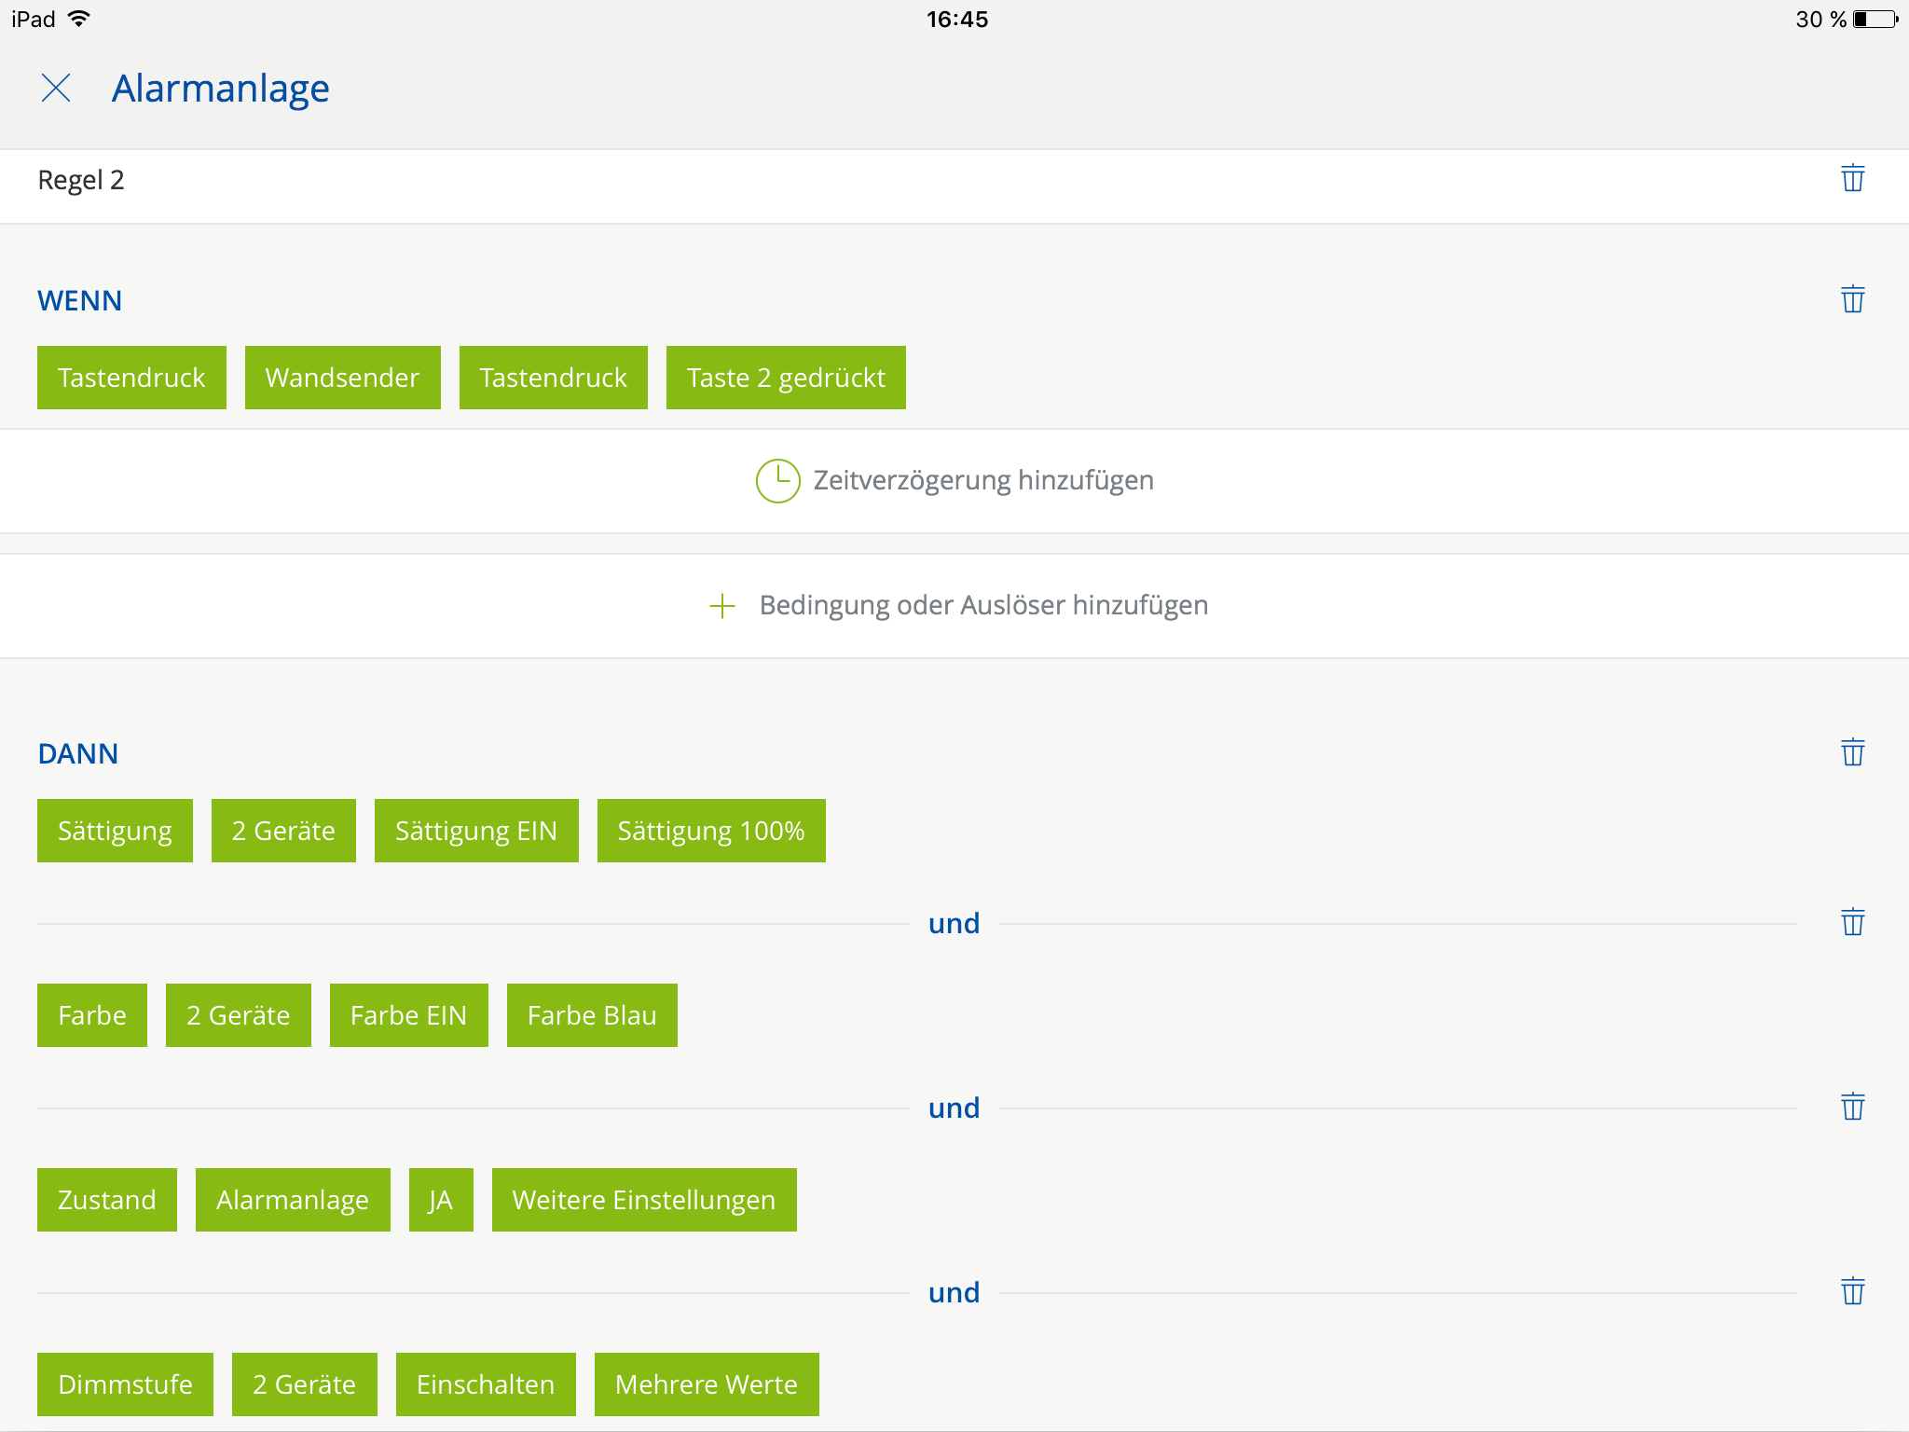Open the Sättigung 100% value setting
The height and width of the screenshot is (1432, 1909).
[710, 831]
